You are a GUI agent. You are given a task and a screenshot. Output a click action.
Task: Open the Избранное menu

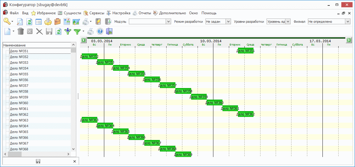click(43, 13)
